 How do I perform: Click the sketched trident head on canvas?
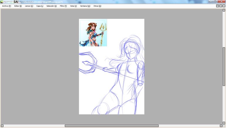(x=88, y=62)
